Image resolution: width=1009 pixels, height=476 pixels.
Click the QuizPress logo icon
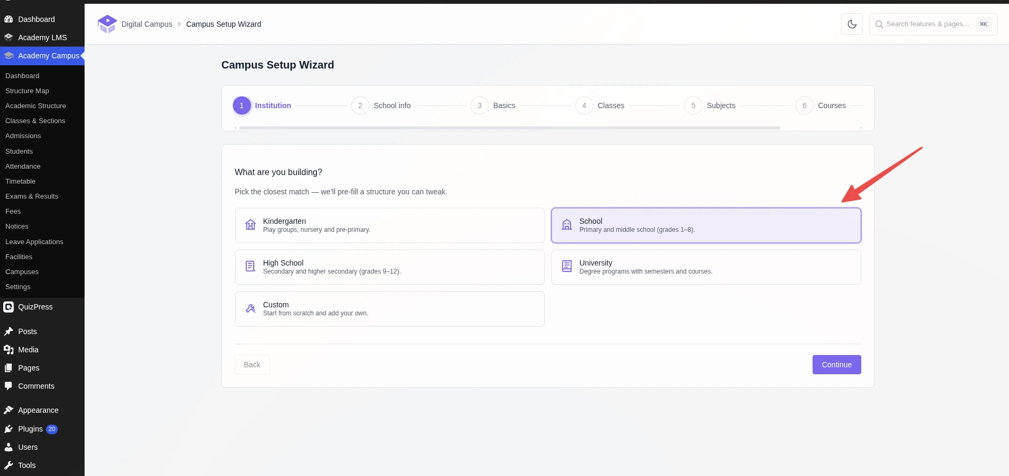[9, 307]
